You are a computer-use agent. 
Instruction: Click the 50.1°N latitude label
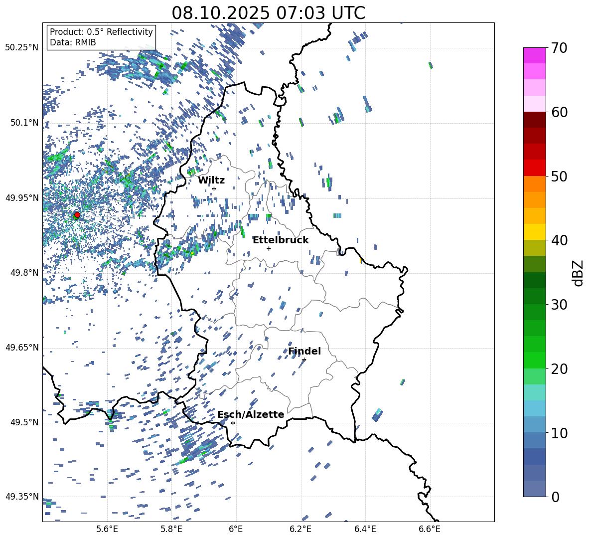25,123
